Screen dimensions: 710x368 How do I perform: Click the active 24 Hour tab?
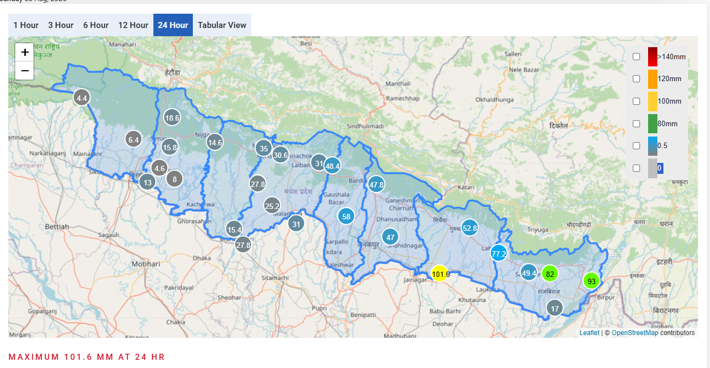tap(173, 25)
